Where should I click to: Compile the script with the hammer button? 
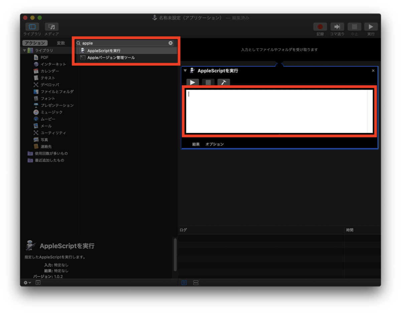pos(224,82)
